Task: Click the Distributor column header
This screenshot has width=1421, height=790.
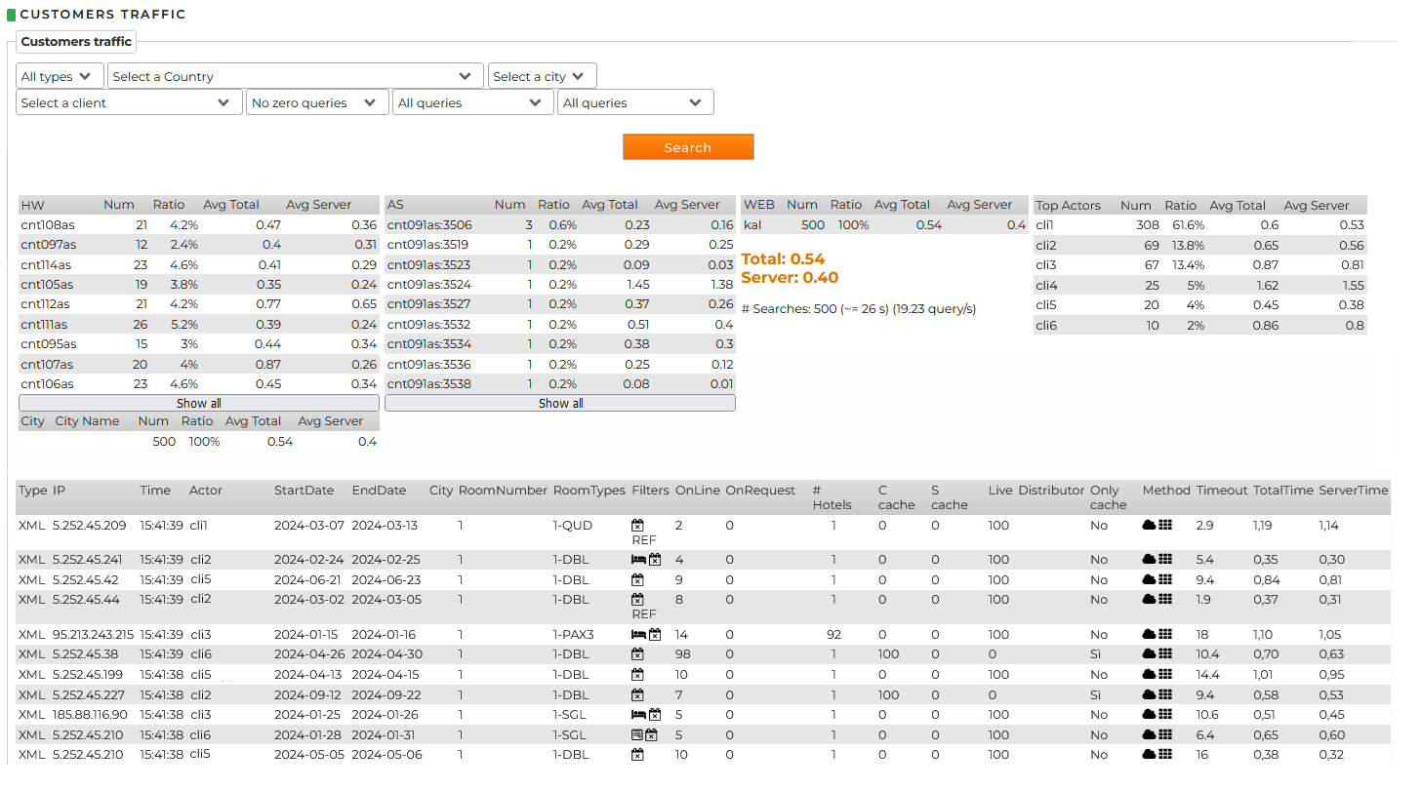Action: (x=1051, y=491)
